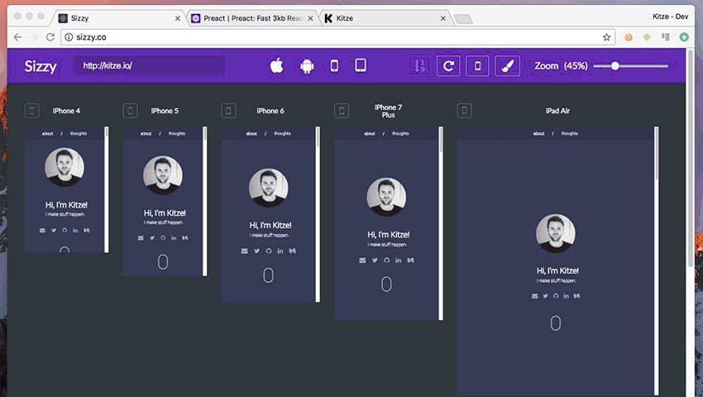Open the about link in the iPhone 4 preview
Viewport: 703px width, 397px height.
click(47, 133)
